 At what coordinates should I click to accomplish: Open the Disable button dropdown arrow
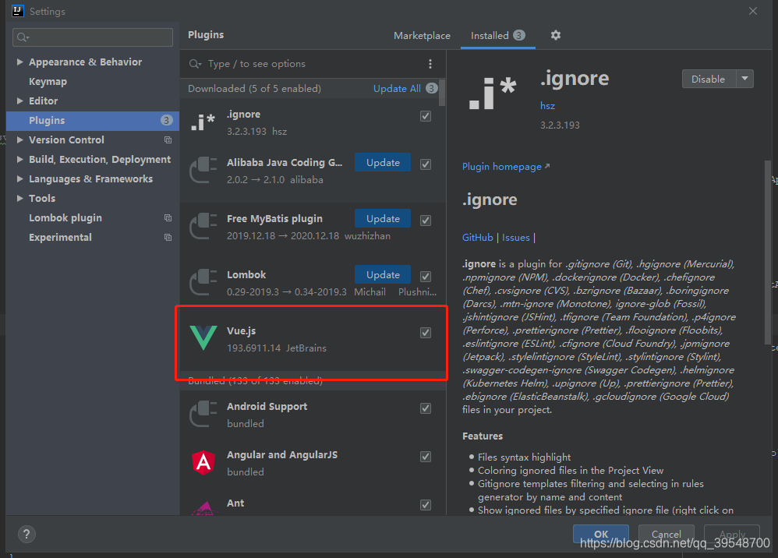pos(744,79)
